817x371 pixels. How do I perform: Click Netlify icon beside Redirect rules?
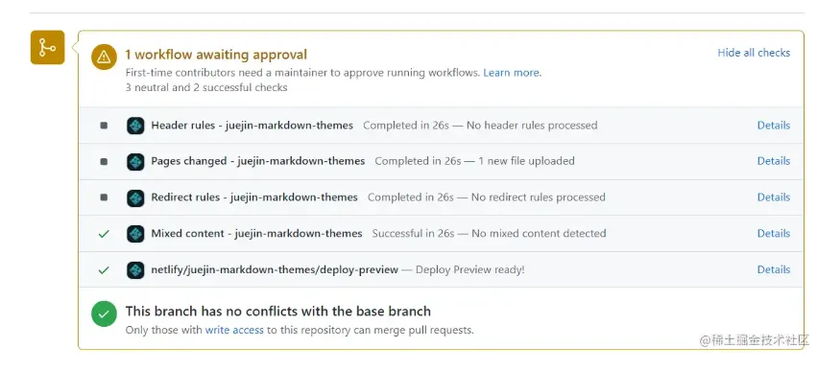(x=135, y=197)
